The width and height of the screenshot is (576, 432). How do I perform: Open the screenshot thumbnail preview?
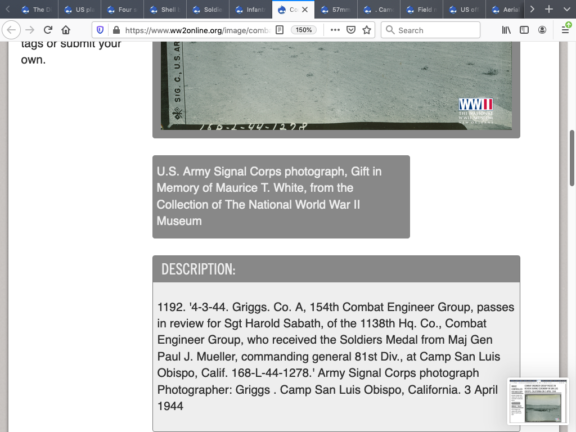coord(538,402)
